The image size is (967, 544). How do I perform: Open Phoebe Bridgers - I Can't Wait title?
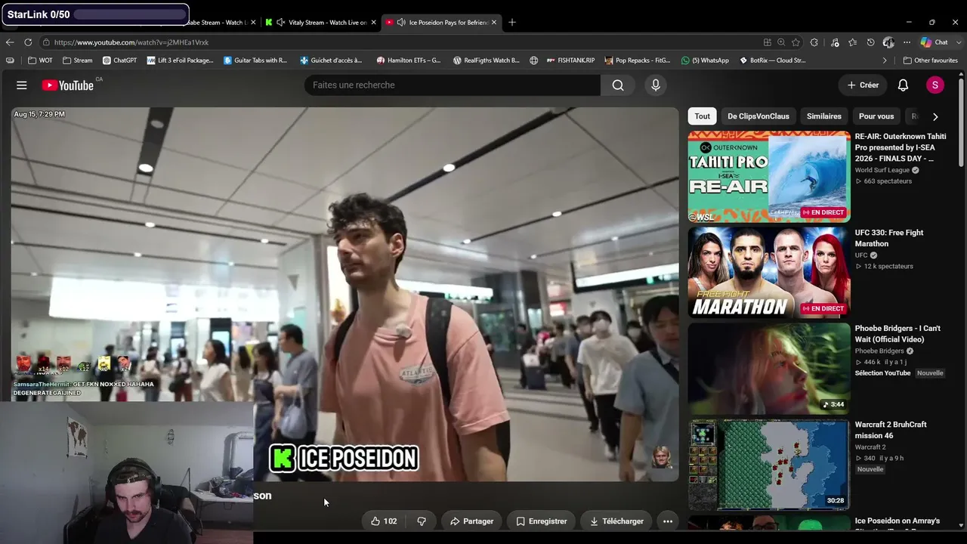click(897, 334)
